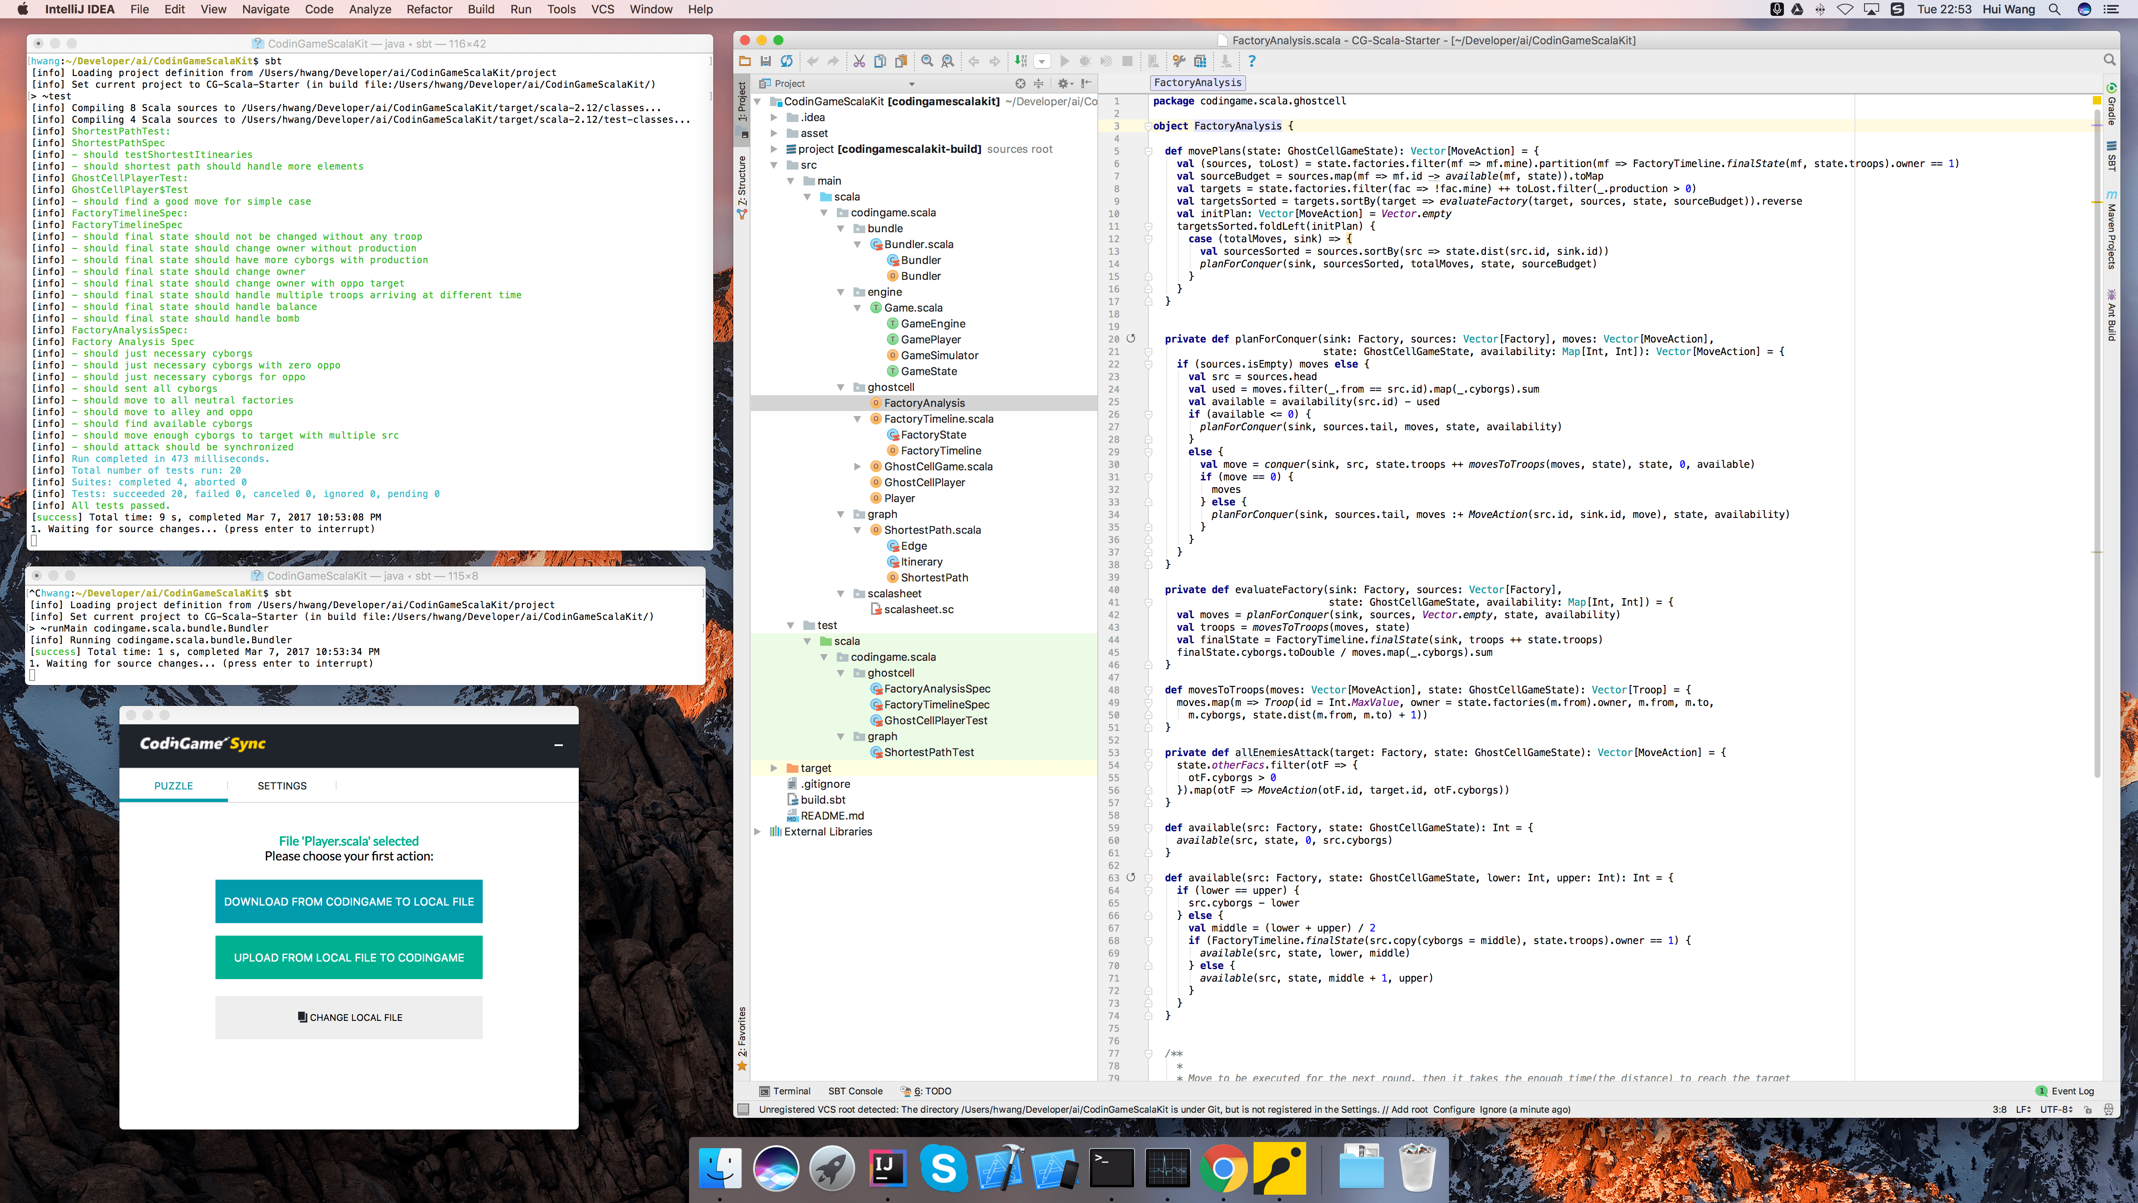The height and width of the screenshot is (1203, 2138).
Task: Click the blue Help question mark icon
Action: 1251,61
